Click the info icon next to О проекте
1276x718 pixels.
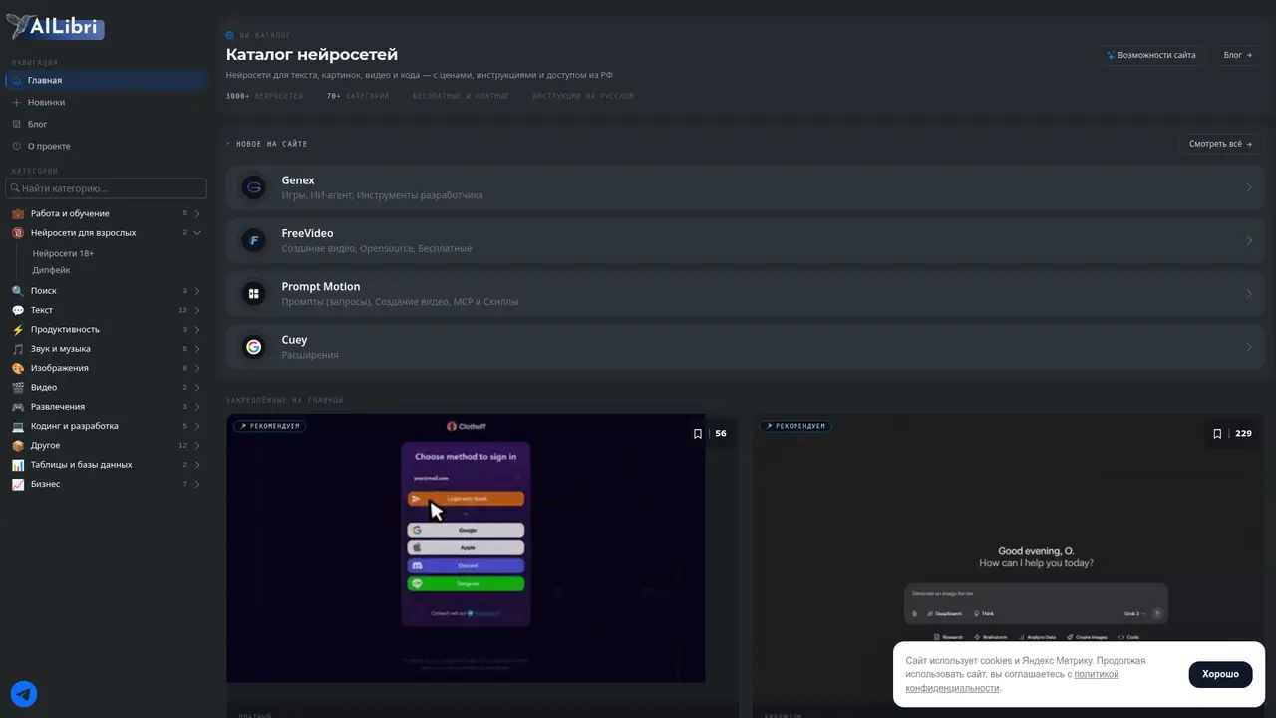pos(16,146)
